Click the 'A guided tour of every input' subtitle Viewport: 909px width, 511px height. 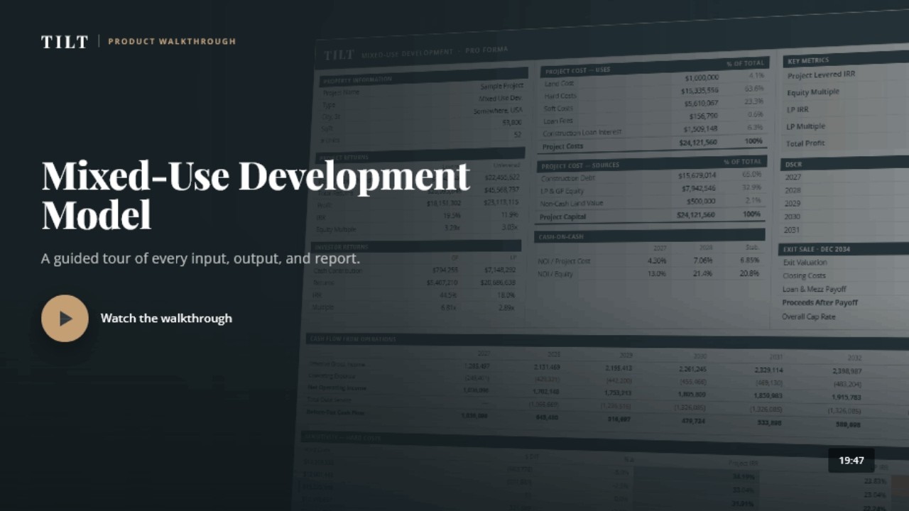tap(200, 258)
